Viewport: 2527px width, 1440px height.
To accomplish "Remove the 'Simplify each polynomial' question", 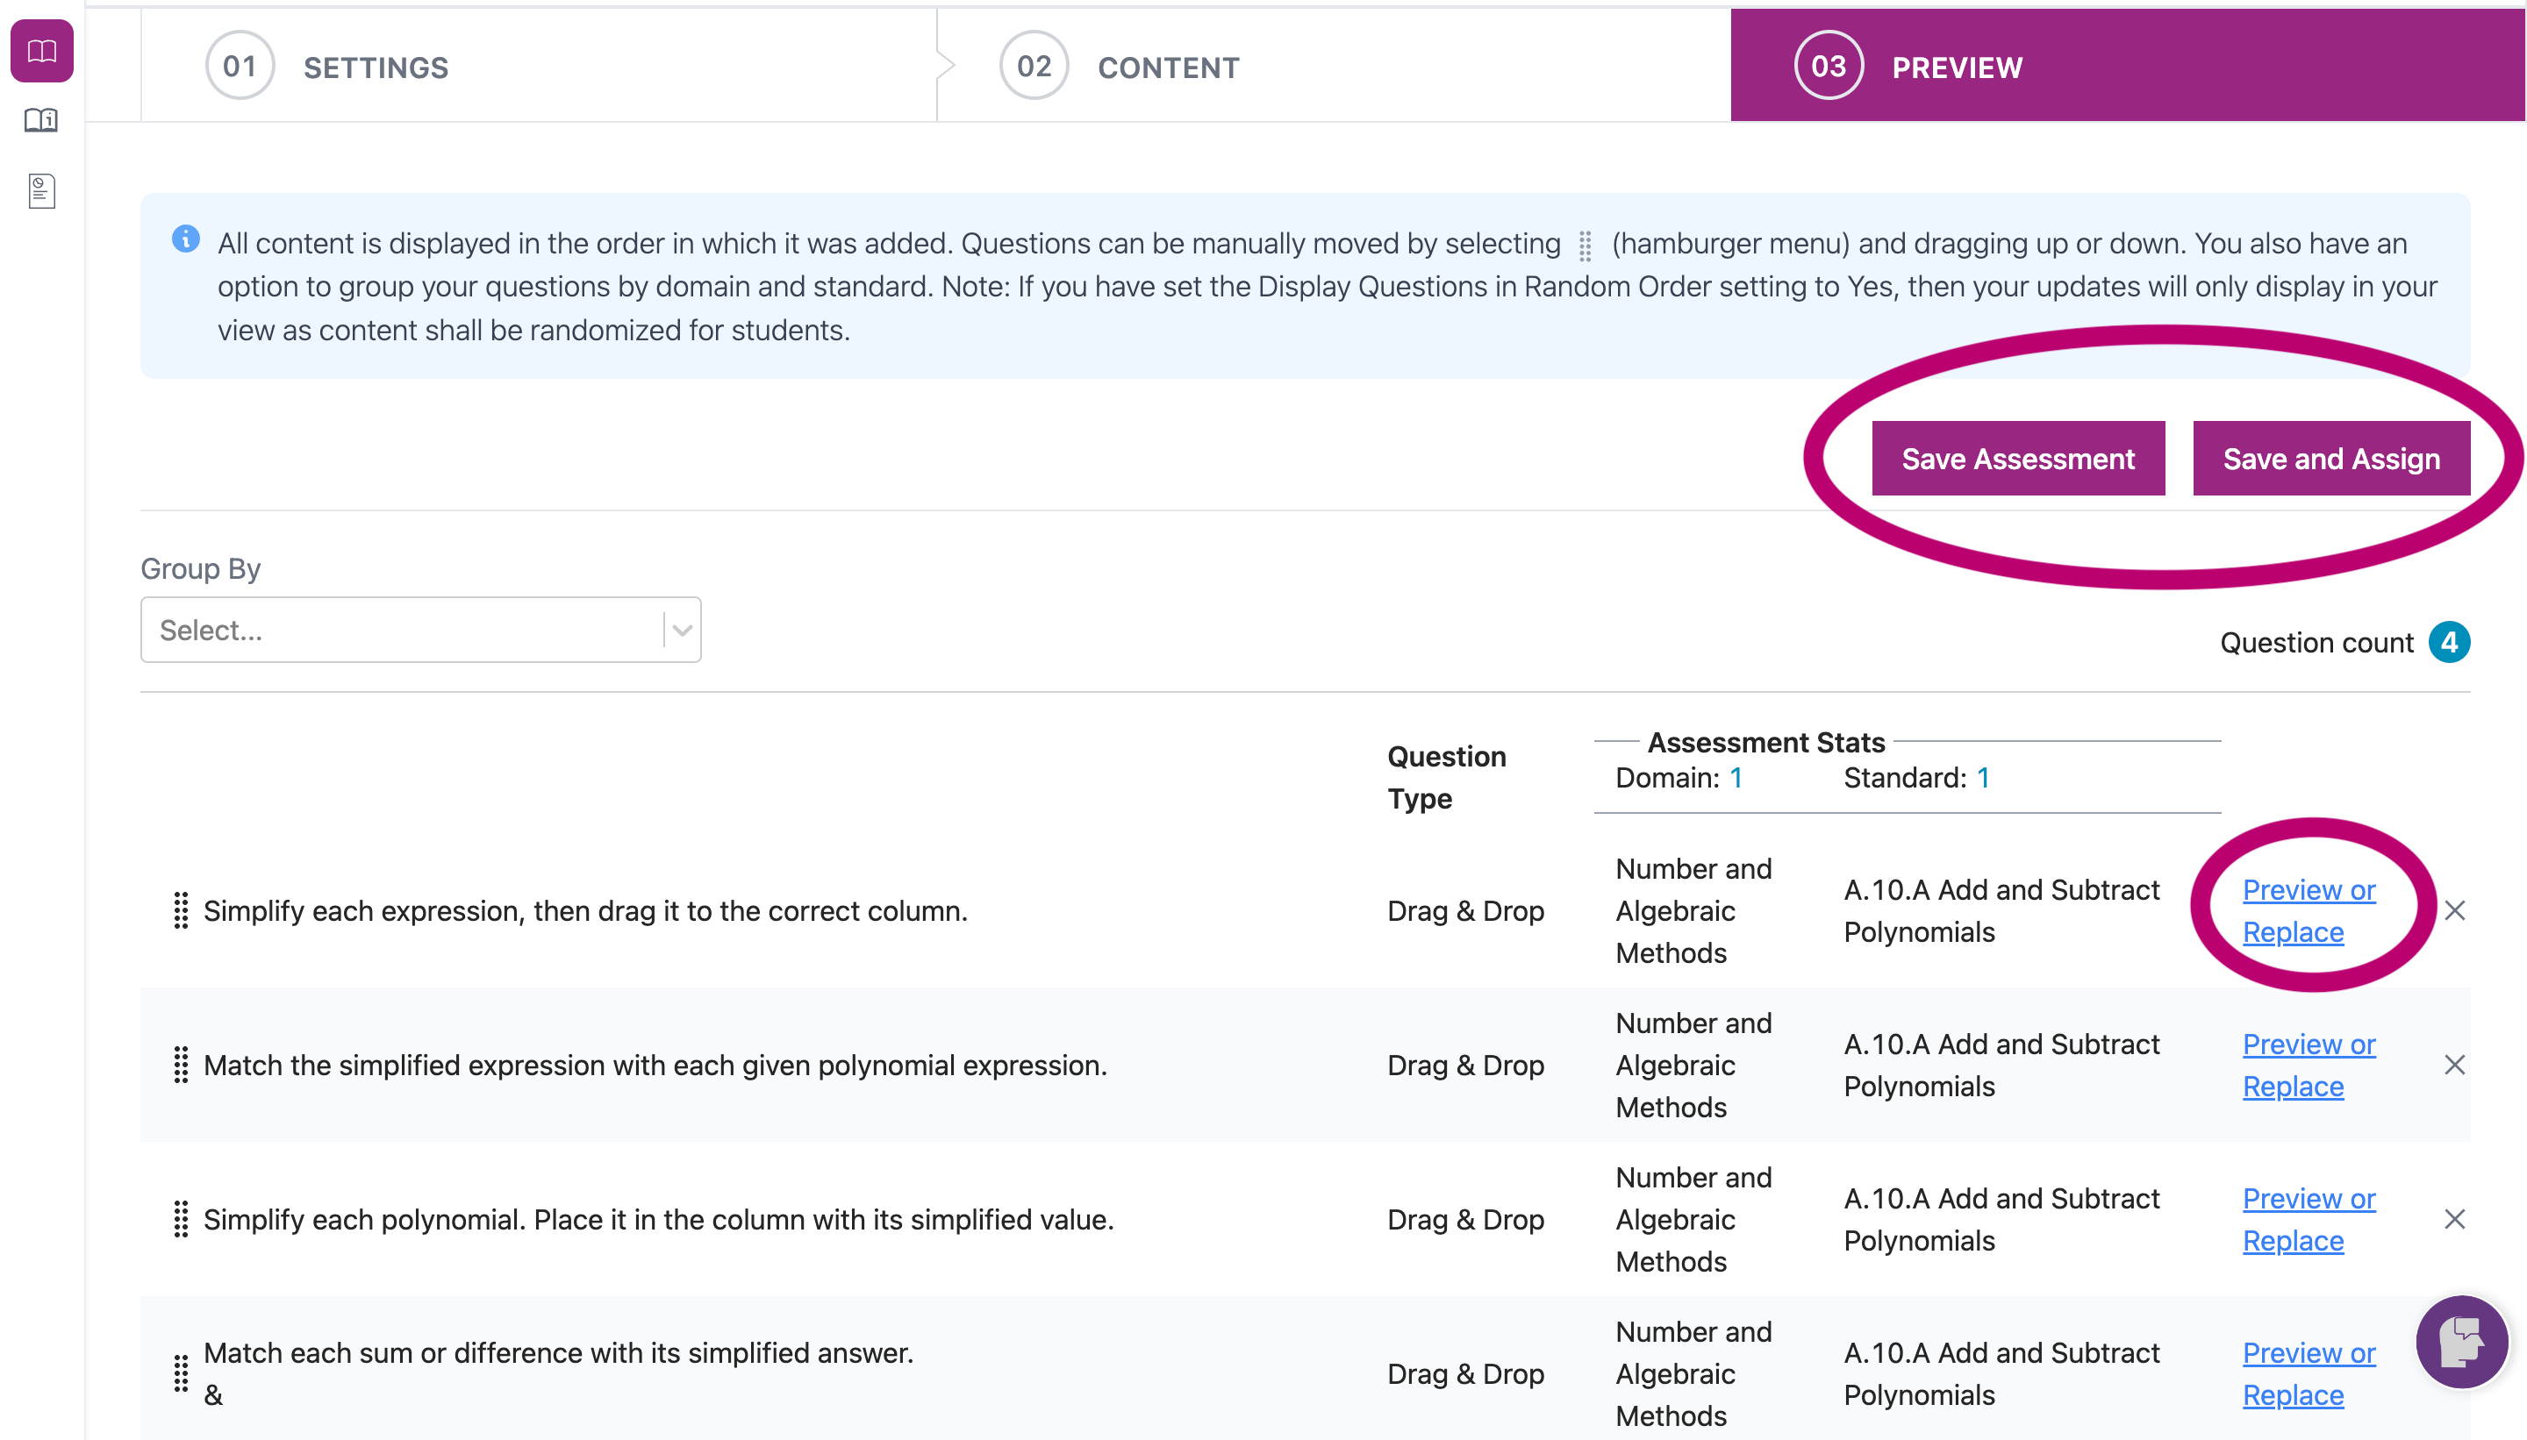I will tap(2454, 1220).
